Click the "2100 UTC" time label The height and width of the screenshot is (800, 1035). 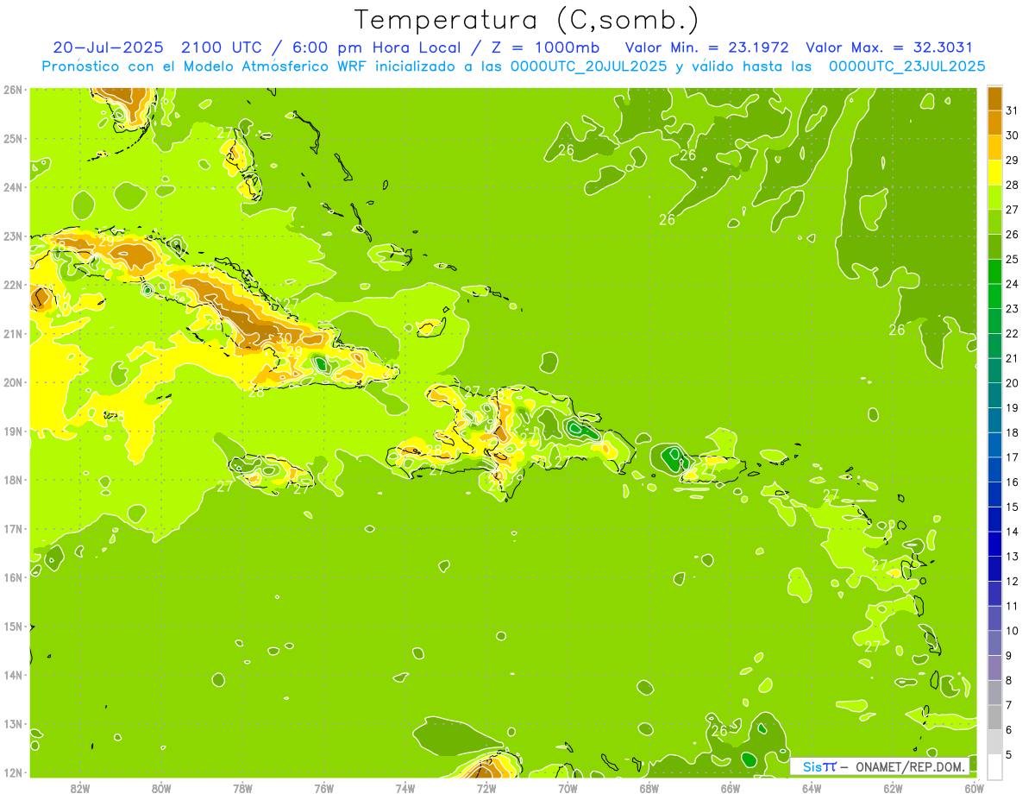(221, 47)
